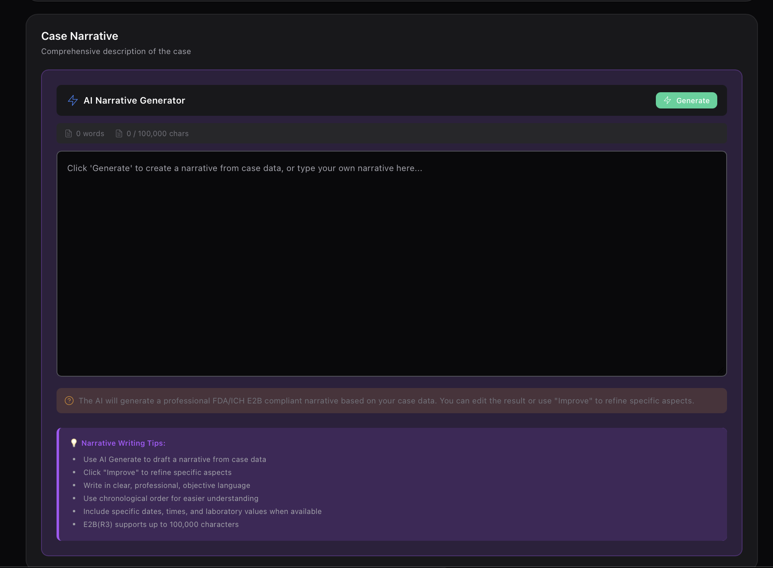Click the document icon beside the character count
Image resolution: width=773 pixels, height=568 pixels.
click(x=119, y=134)
